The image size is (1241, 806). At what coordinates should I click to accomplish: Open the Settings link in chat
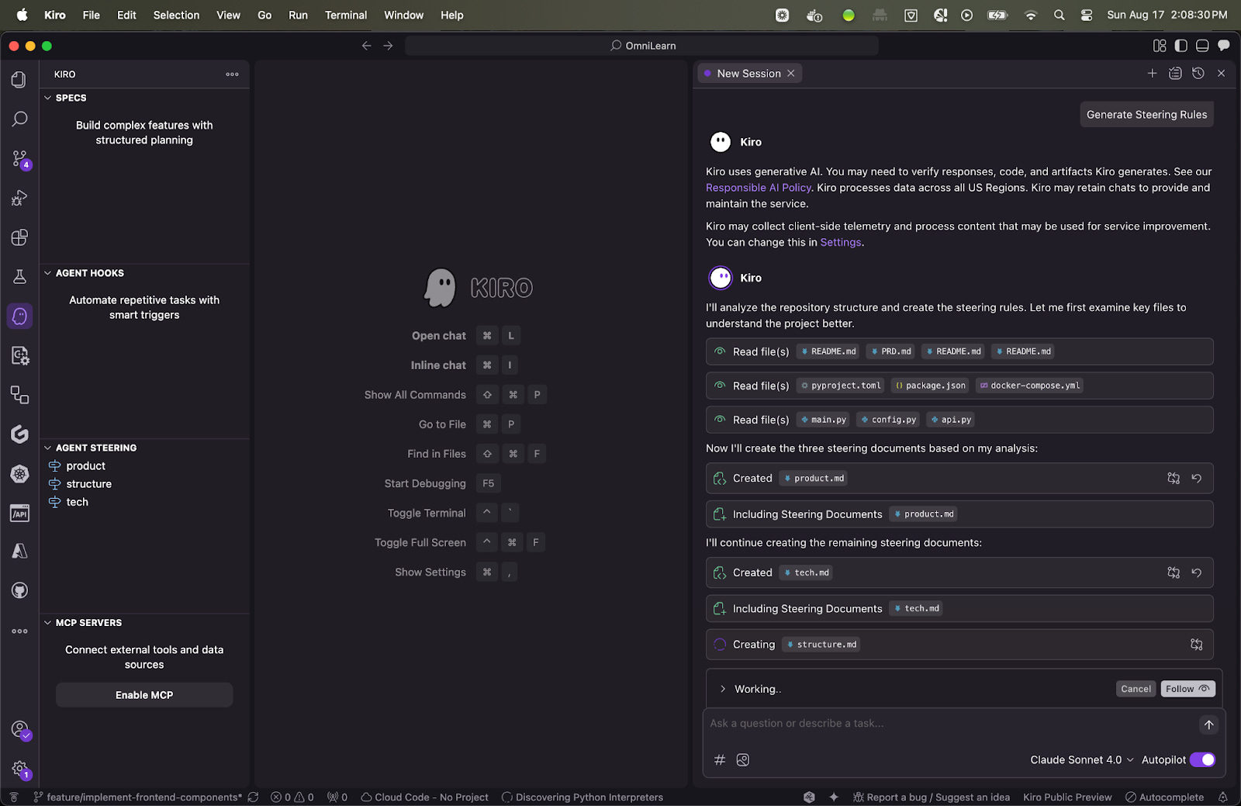tap(841, 242)
